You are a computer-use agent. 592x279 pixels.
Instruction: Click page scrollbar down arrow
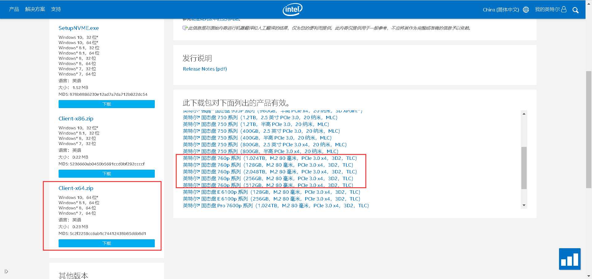pyautogui.click(x=589, y=276)
